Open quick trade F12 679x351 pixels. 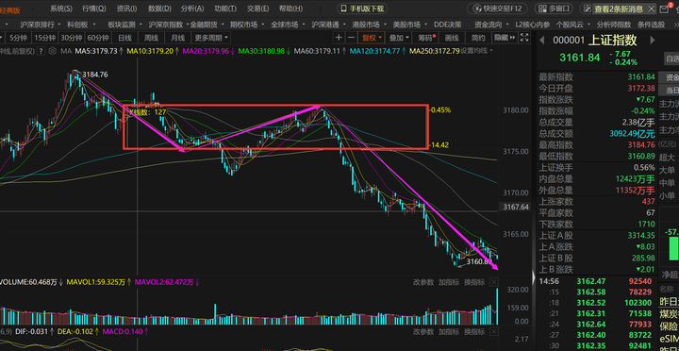coord(497,8)
